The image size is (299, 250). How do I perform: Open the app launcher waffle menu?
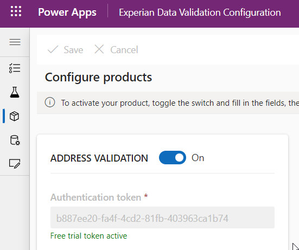pos(16,11)
